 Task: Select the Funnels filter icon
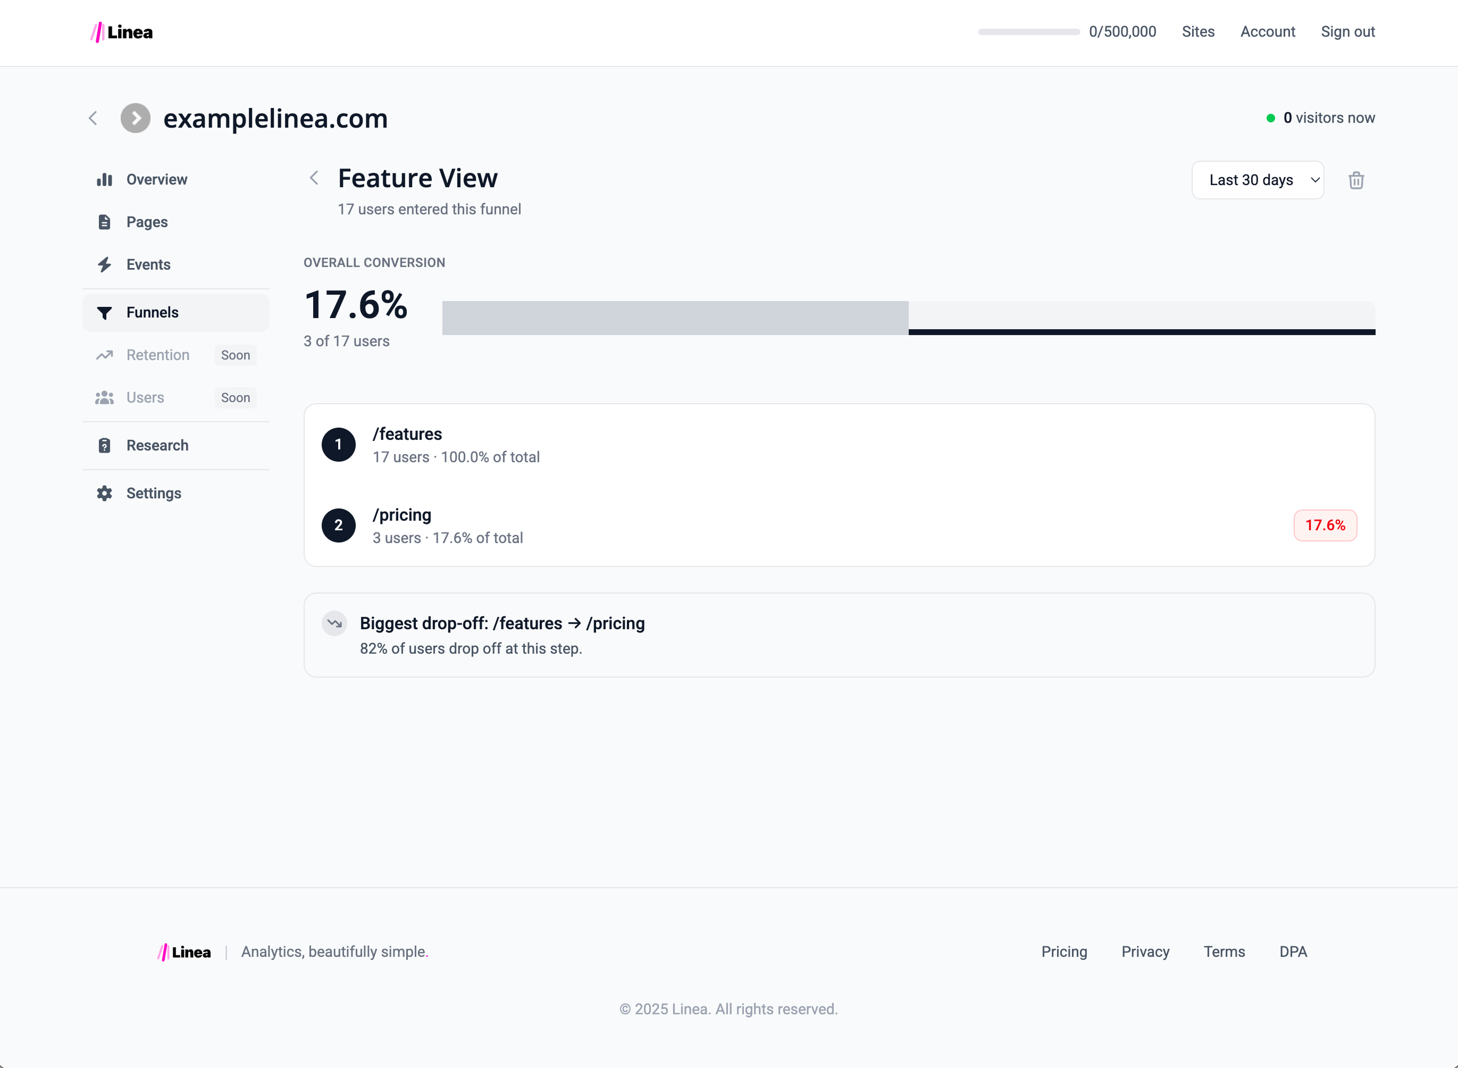coord(105,312)
